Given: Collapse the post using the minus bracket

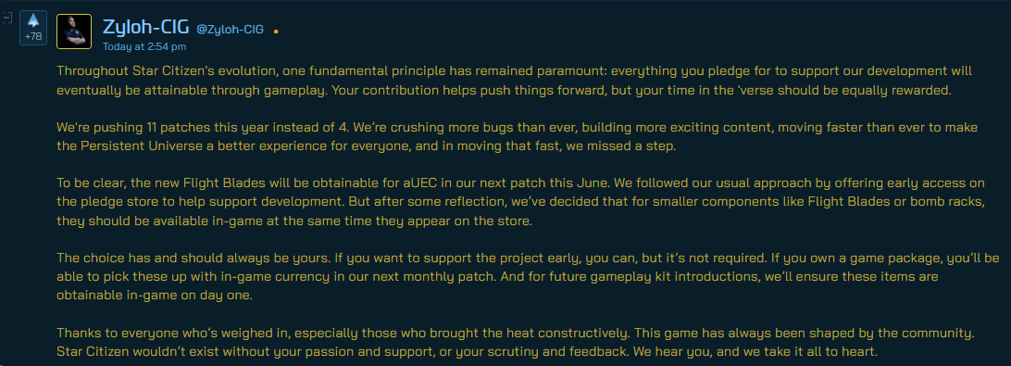Looking at the screenshot, I should tap(6, 18).
